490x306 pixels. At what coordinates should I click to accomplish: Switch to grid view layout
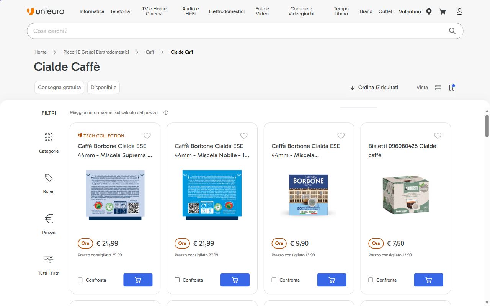point(452,88)
